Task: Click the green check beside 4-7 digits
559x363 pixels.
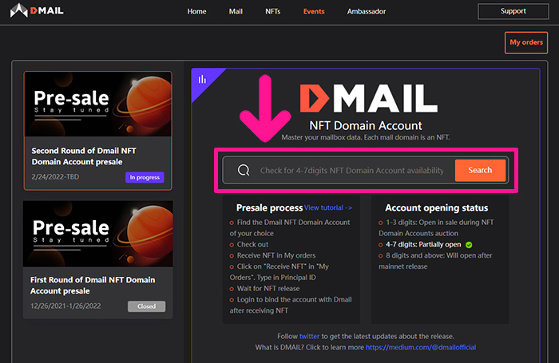Action: pos(469,245)
